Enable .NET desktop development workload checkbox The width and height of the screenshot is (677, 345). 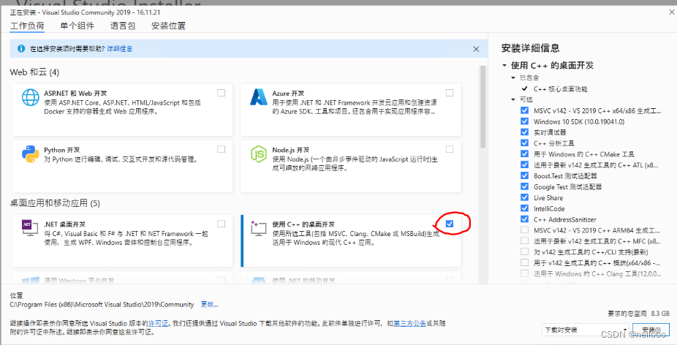(x=221, y=224)
